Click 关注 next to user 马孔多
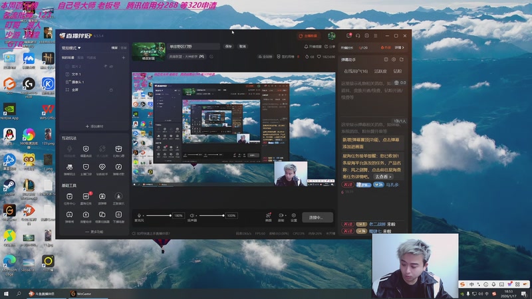Image resolution: width=532 pixels, height=299 pixels. click(348, 185)
